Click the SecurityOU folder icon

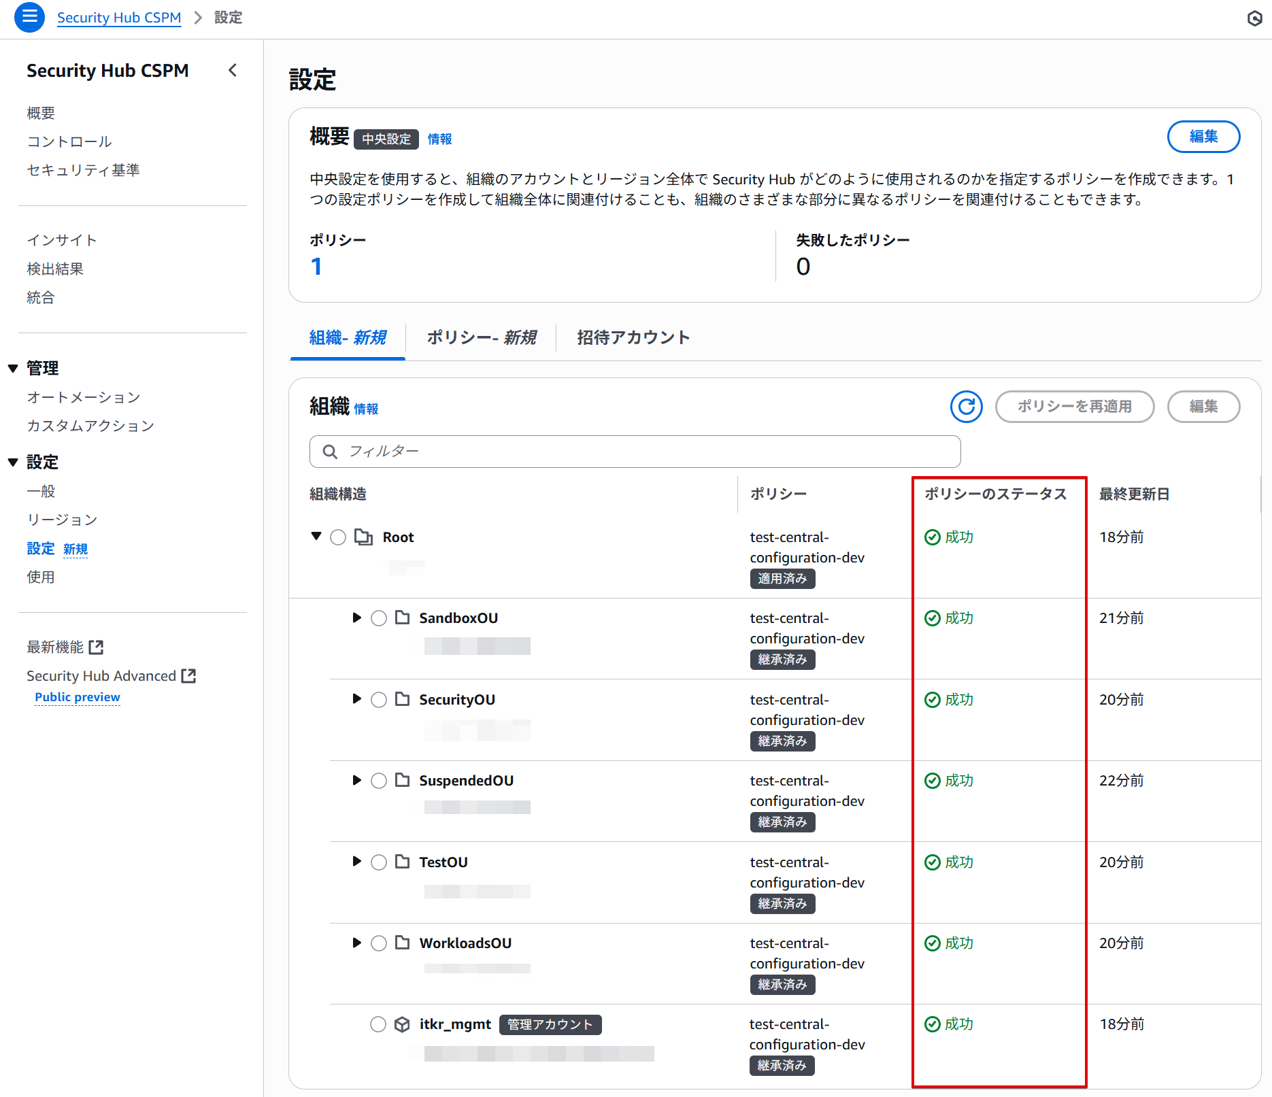pos(403,699)
